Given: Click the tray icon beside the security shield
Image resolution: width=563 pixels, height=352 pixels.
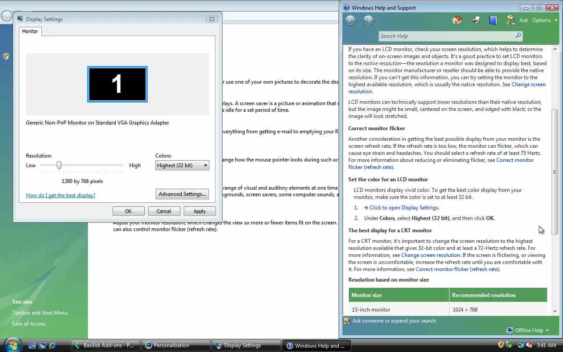Looking at the screenshot, I should pos(509,345).
